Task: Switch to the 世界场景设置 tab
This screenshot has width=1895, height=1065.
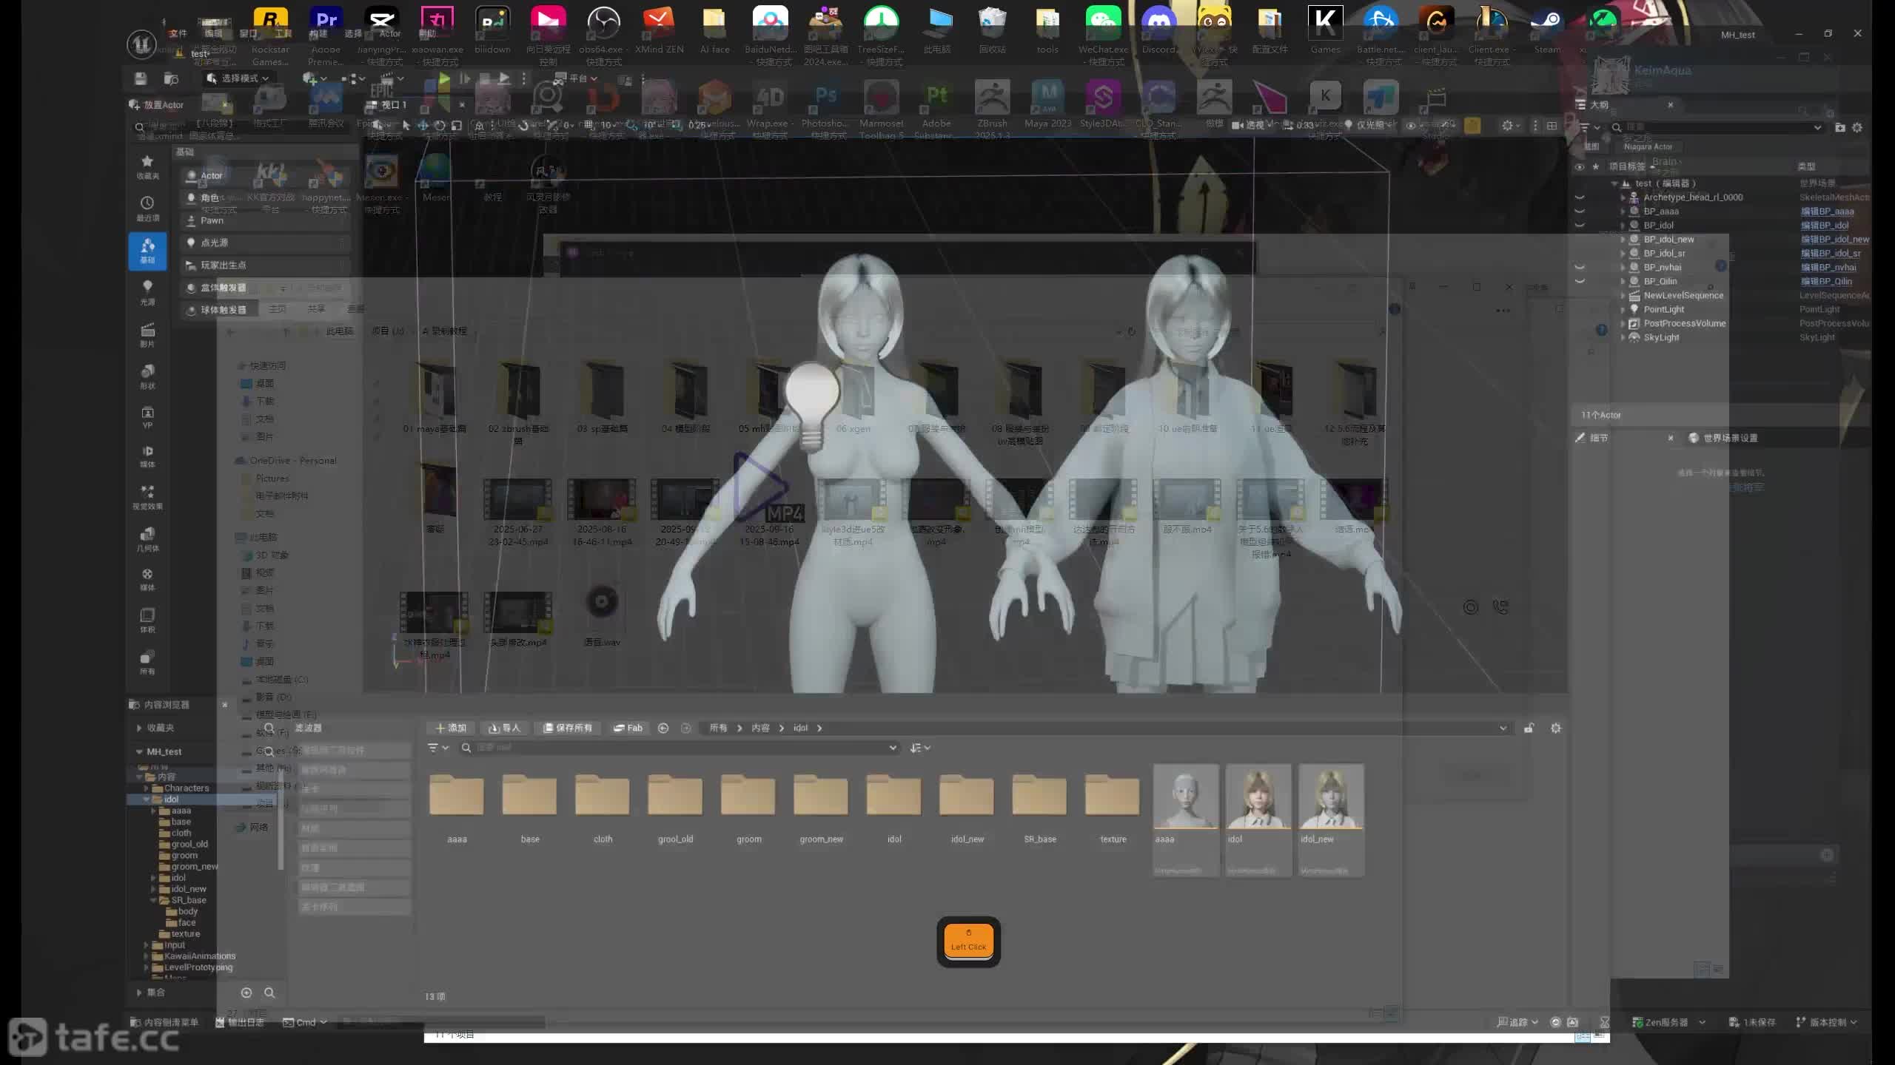Action: tap(1729, 438)
